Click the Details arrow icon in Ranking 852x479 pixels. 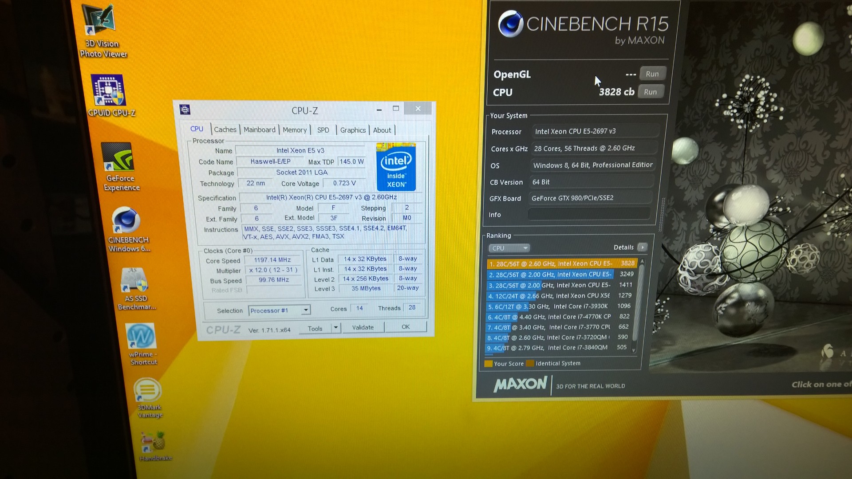642,247
